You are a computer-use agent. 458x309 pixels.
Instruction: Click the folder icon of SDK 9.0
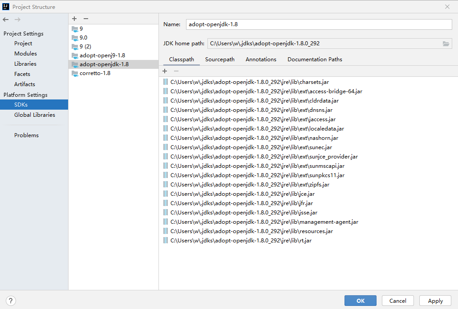click(75, 38)
